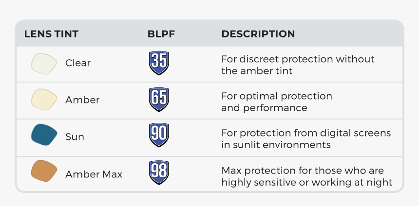This screenshot has height=206, width=419.
Task: Click the 'optimal protection and performance' description
Action: click(277, 102)
